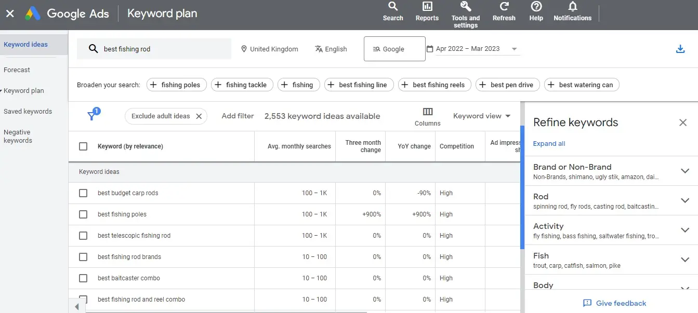The width and height of the screenshot is (698, 313).
Task: Click the Google search network setting
Action: (394, 49)
